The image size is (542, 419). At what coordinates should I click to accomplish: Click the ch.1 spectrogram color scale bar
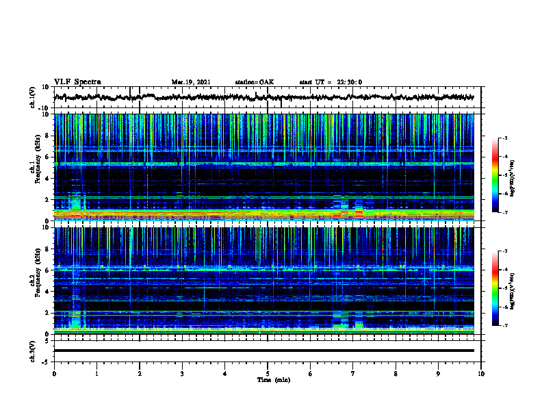[495, 175]
